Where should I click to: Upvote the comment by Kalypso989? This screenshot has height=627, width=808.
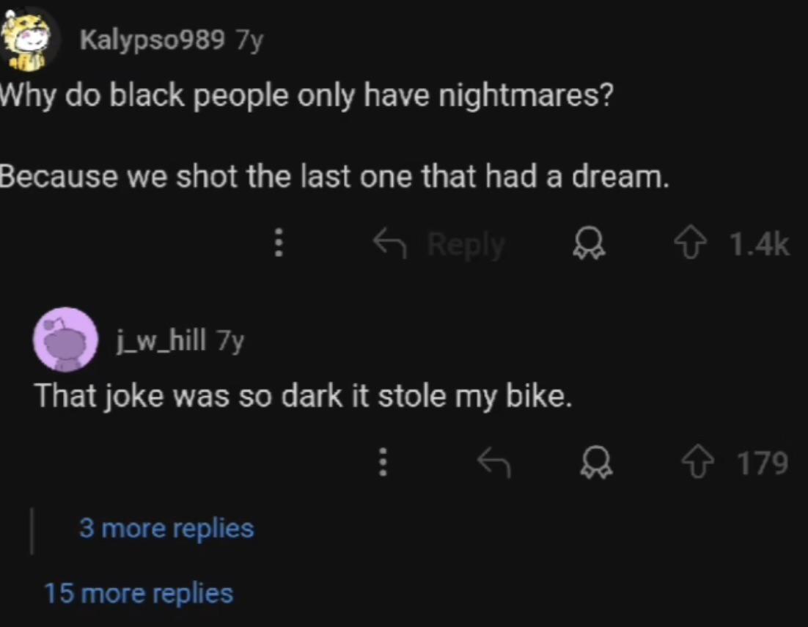coord(691,244)
